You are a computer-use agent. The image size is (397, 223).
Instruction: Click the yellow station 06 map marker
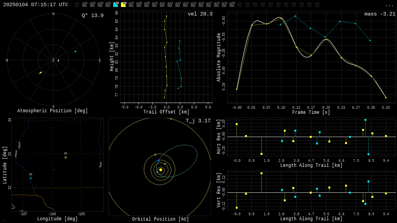(x=66, y=157)
